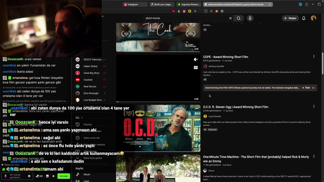Unmute the COPE video preview
This screenshot has width=324, height=182.
196,59
